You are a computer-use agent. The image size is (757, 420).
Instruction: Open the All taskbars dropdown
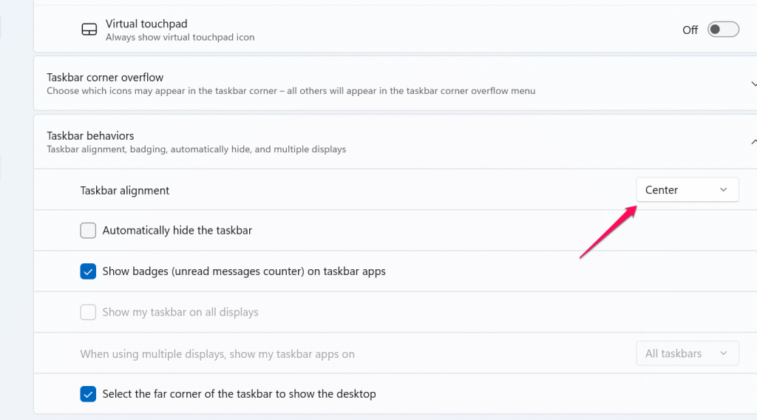(687, 353)
